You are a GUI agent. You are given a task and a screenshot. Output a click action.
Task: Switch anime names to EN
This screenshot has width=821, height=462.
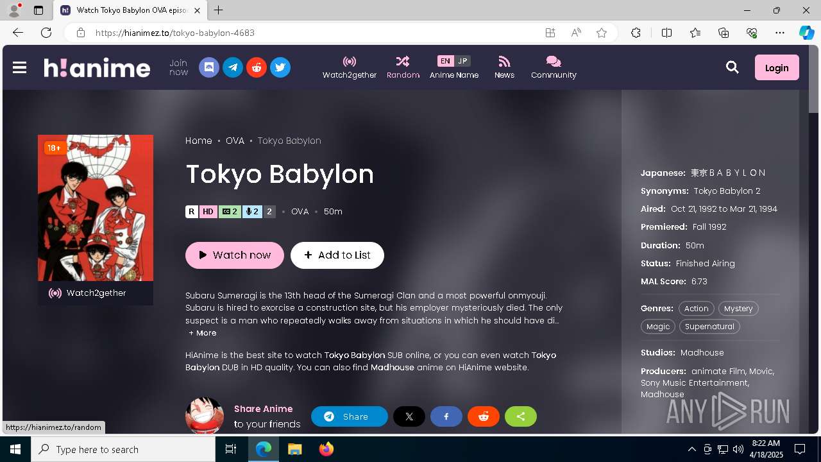445,61
